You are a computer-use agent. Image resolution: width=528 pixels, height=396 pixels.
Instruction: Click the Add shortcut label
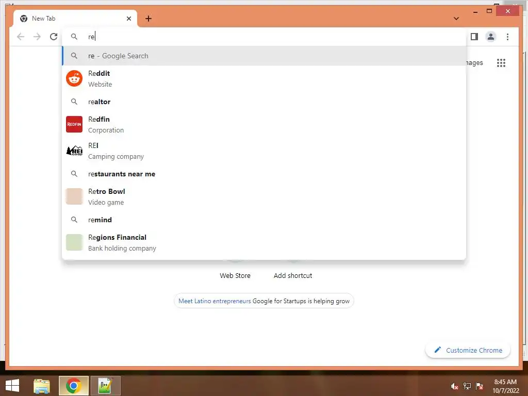[293, 275]
